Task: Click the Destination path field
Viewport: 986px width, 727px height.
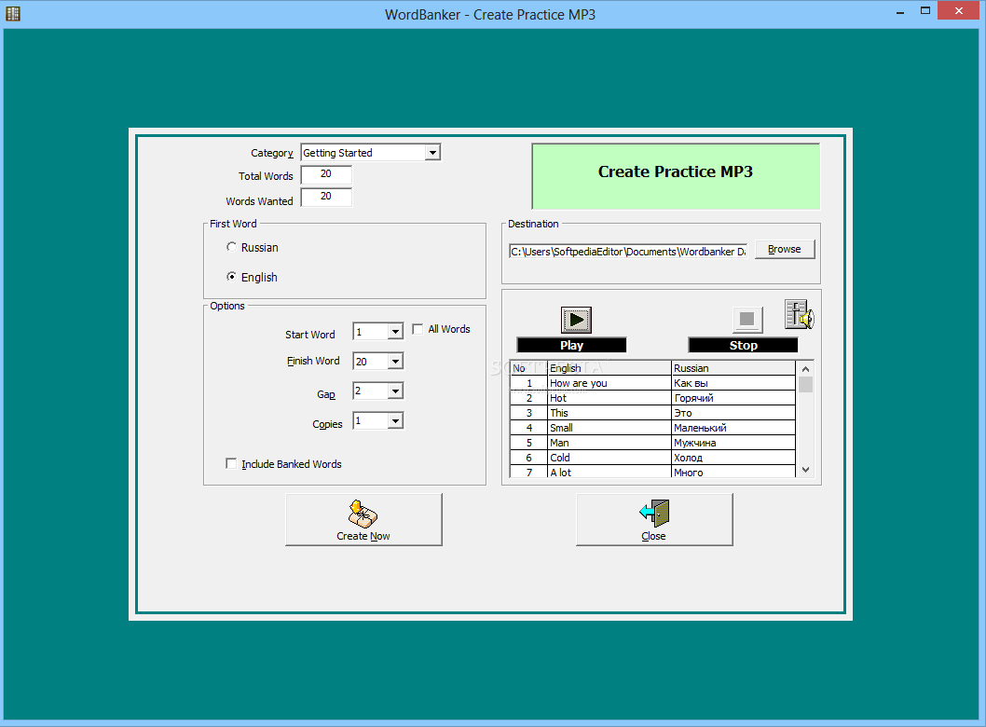Action: click(627, 252)
